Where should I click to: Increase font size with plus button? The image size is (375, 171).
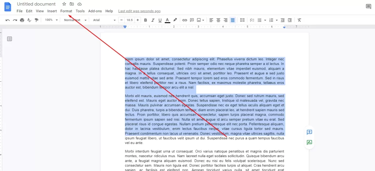138,20
